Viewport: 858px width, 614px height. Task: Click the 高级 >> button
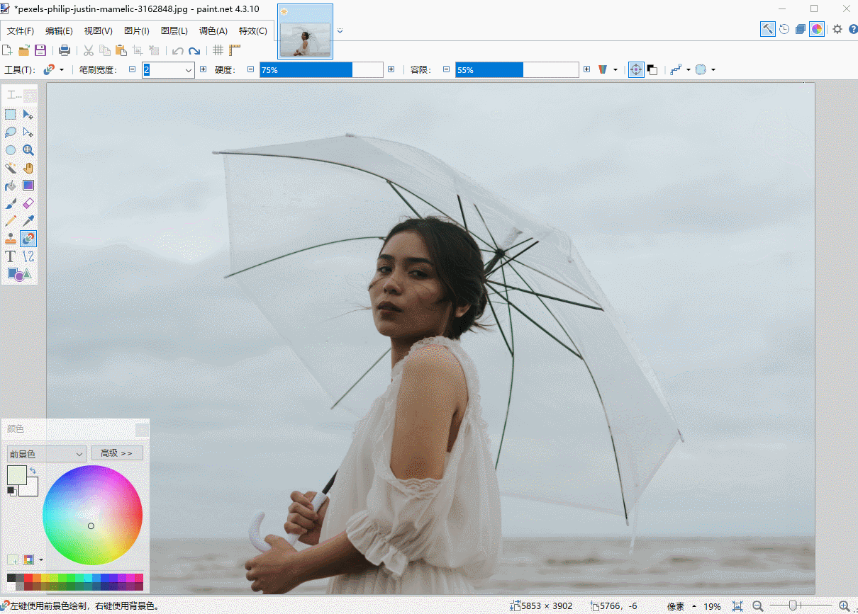117,453
